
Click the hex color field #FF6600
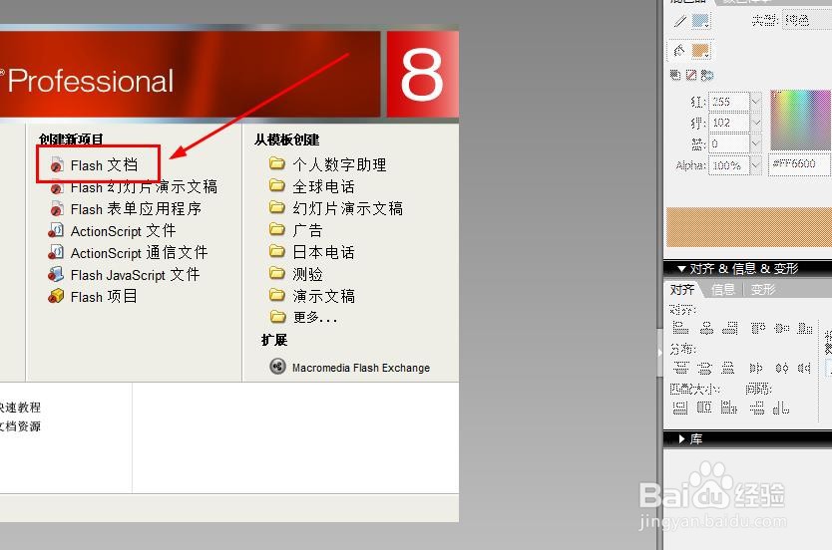click(798, 164)
